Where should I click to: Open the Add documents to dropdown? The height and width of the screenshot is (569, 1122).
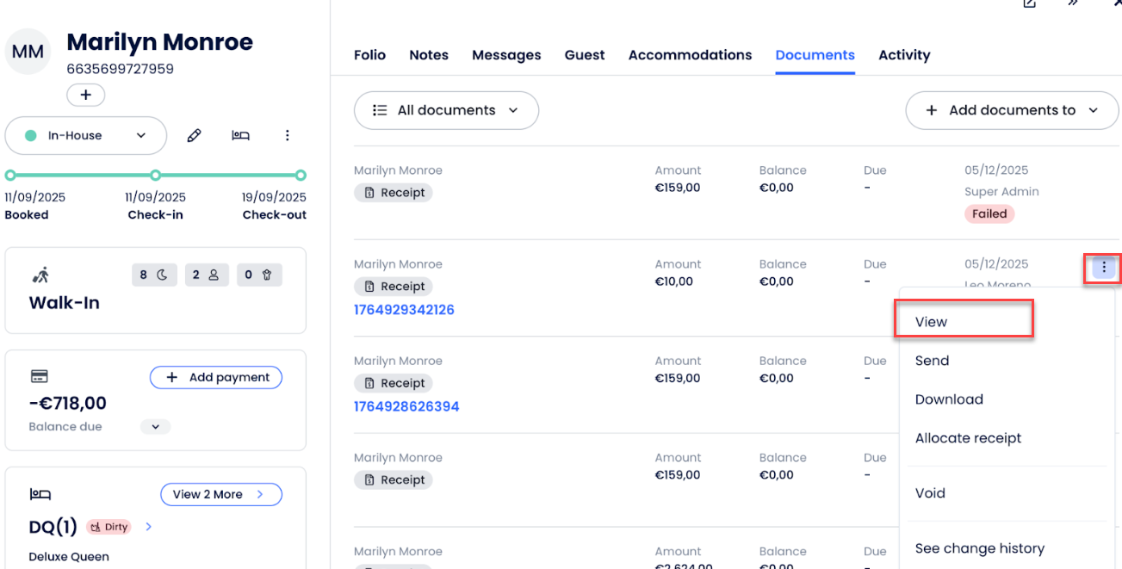point(1011,110)
